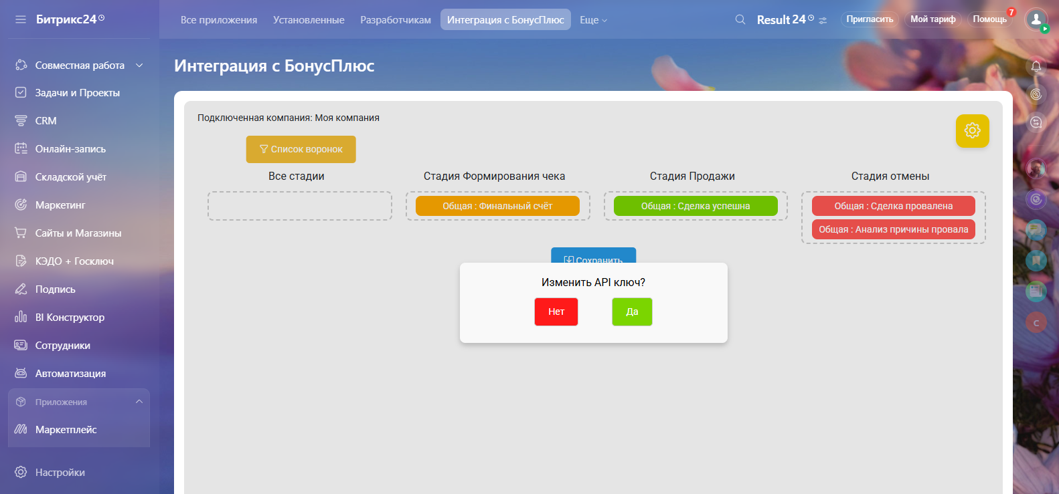This screenshot has width=1059, height=494.
Task: Select the Общая : Сделка успешна stage chip
Action: 696,206
